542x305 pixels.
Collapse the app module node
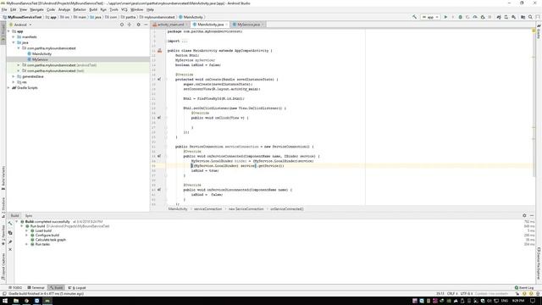tap(9, 31)
